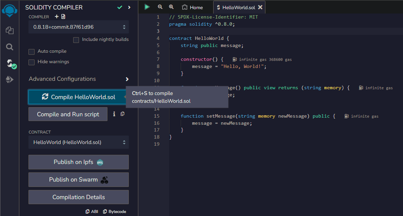403x216 pixels.
Task: Open the HelloWorld contract dropdown
Action: (x=79, y=142)
